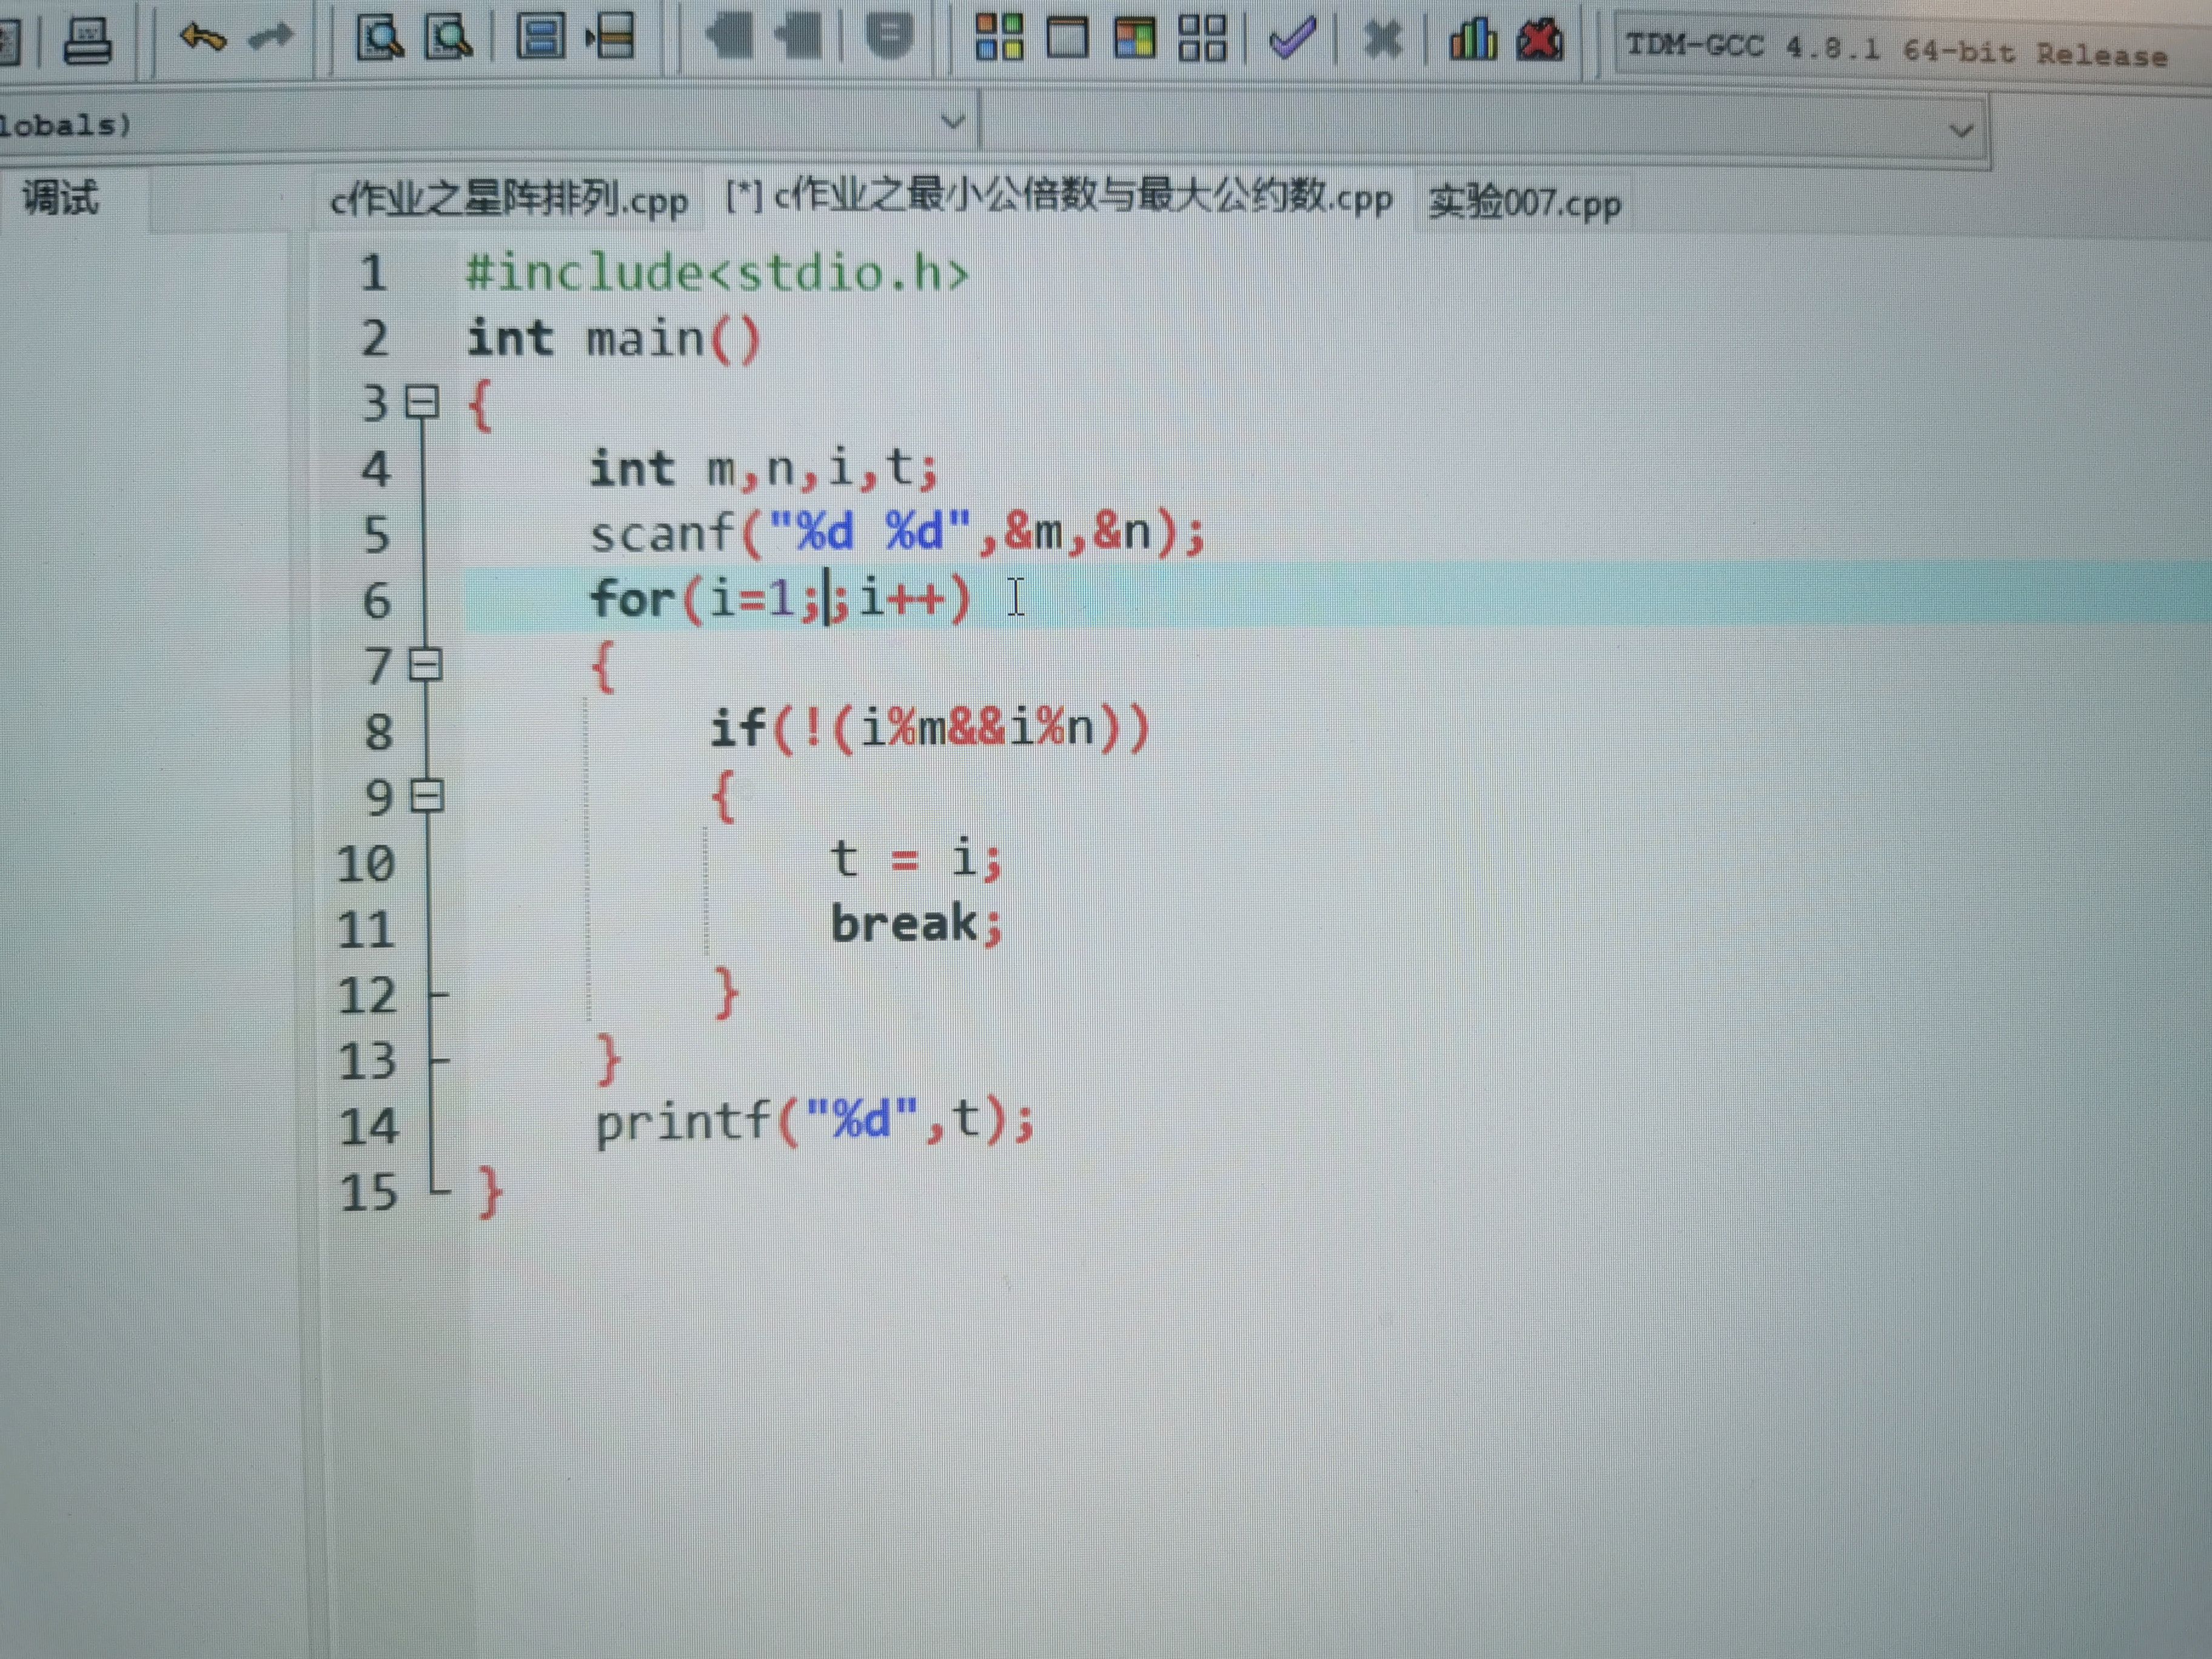
Task: Run the program with window icon
Action: (x=1067, y=38)
